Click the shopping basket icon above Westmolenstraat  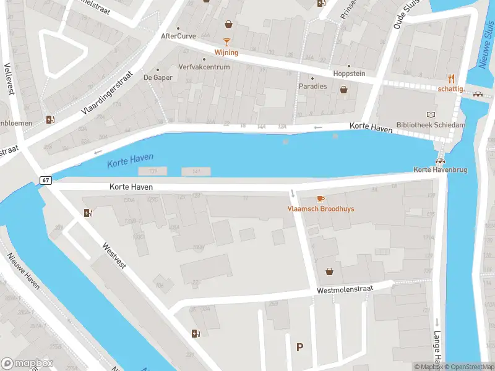pos(329,271)
